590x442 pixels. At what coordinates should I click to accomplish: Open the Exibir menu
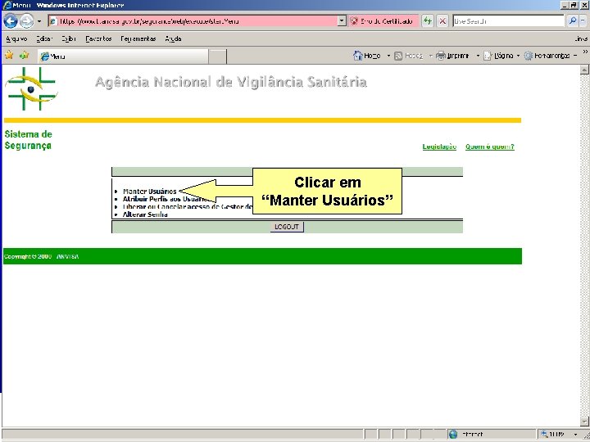coord(69,38)
